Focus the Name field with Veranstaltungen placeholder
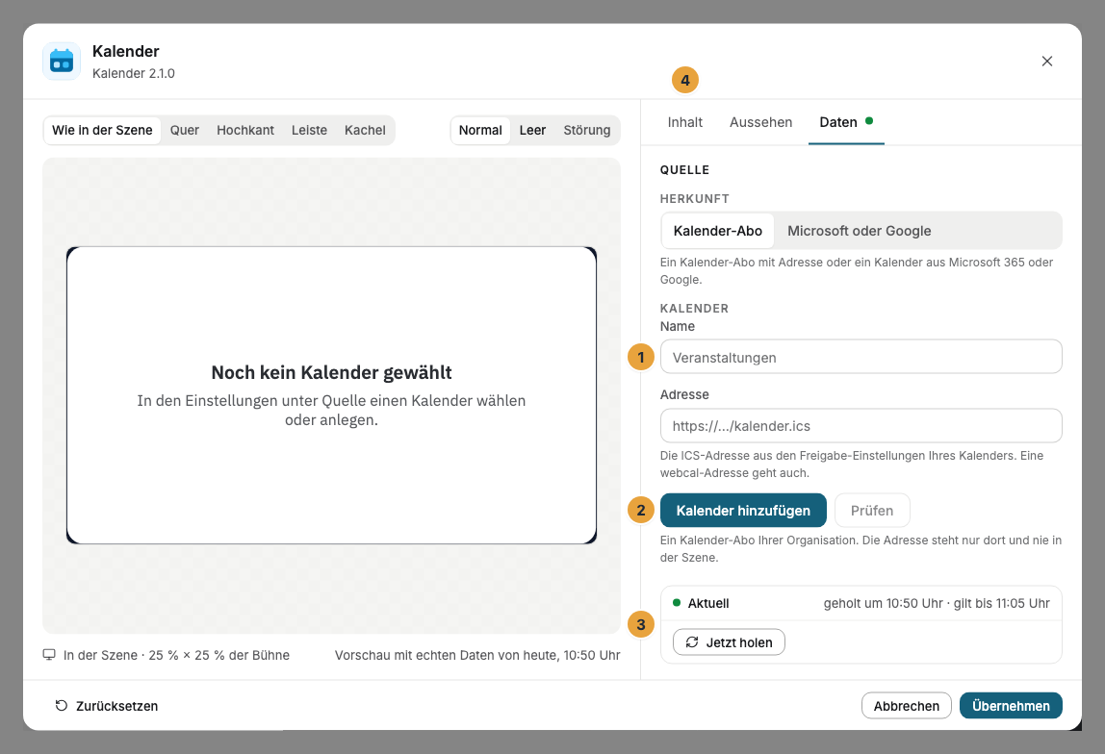The width and height of the screenshot is (1105, 754). pos(861,357)
